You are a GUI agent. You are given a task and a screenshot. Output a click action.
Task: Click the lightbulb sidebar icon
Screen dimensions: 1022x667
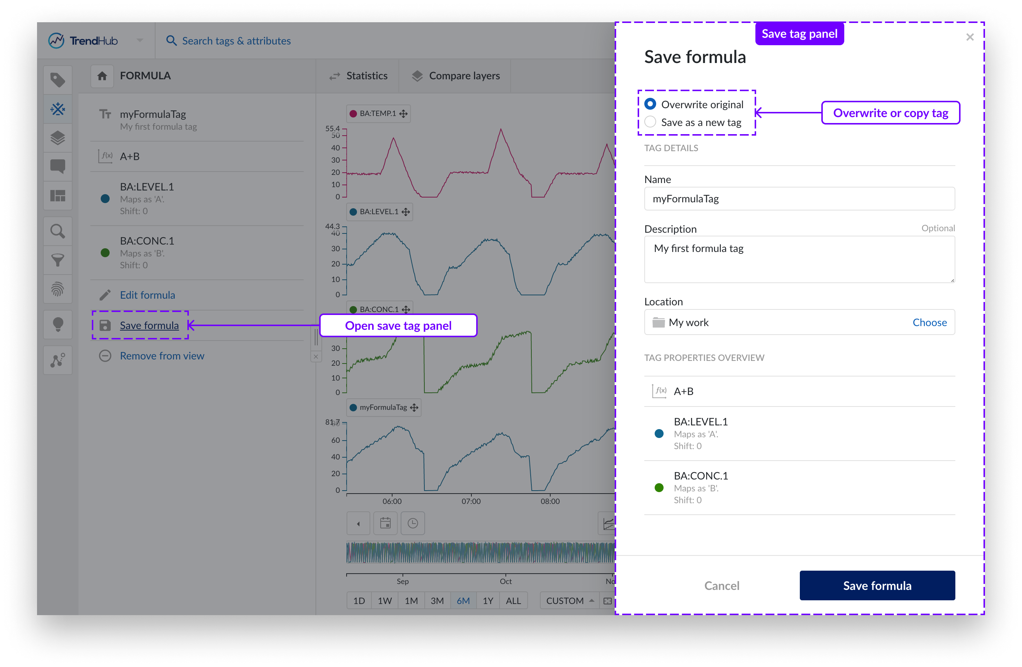coord(57,325)
